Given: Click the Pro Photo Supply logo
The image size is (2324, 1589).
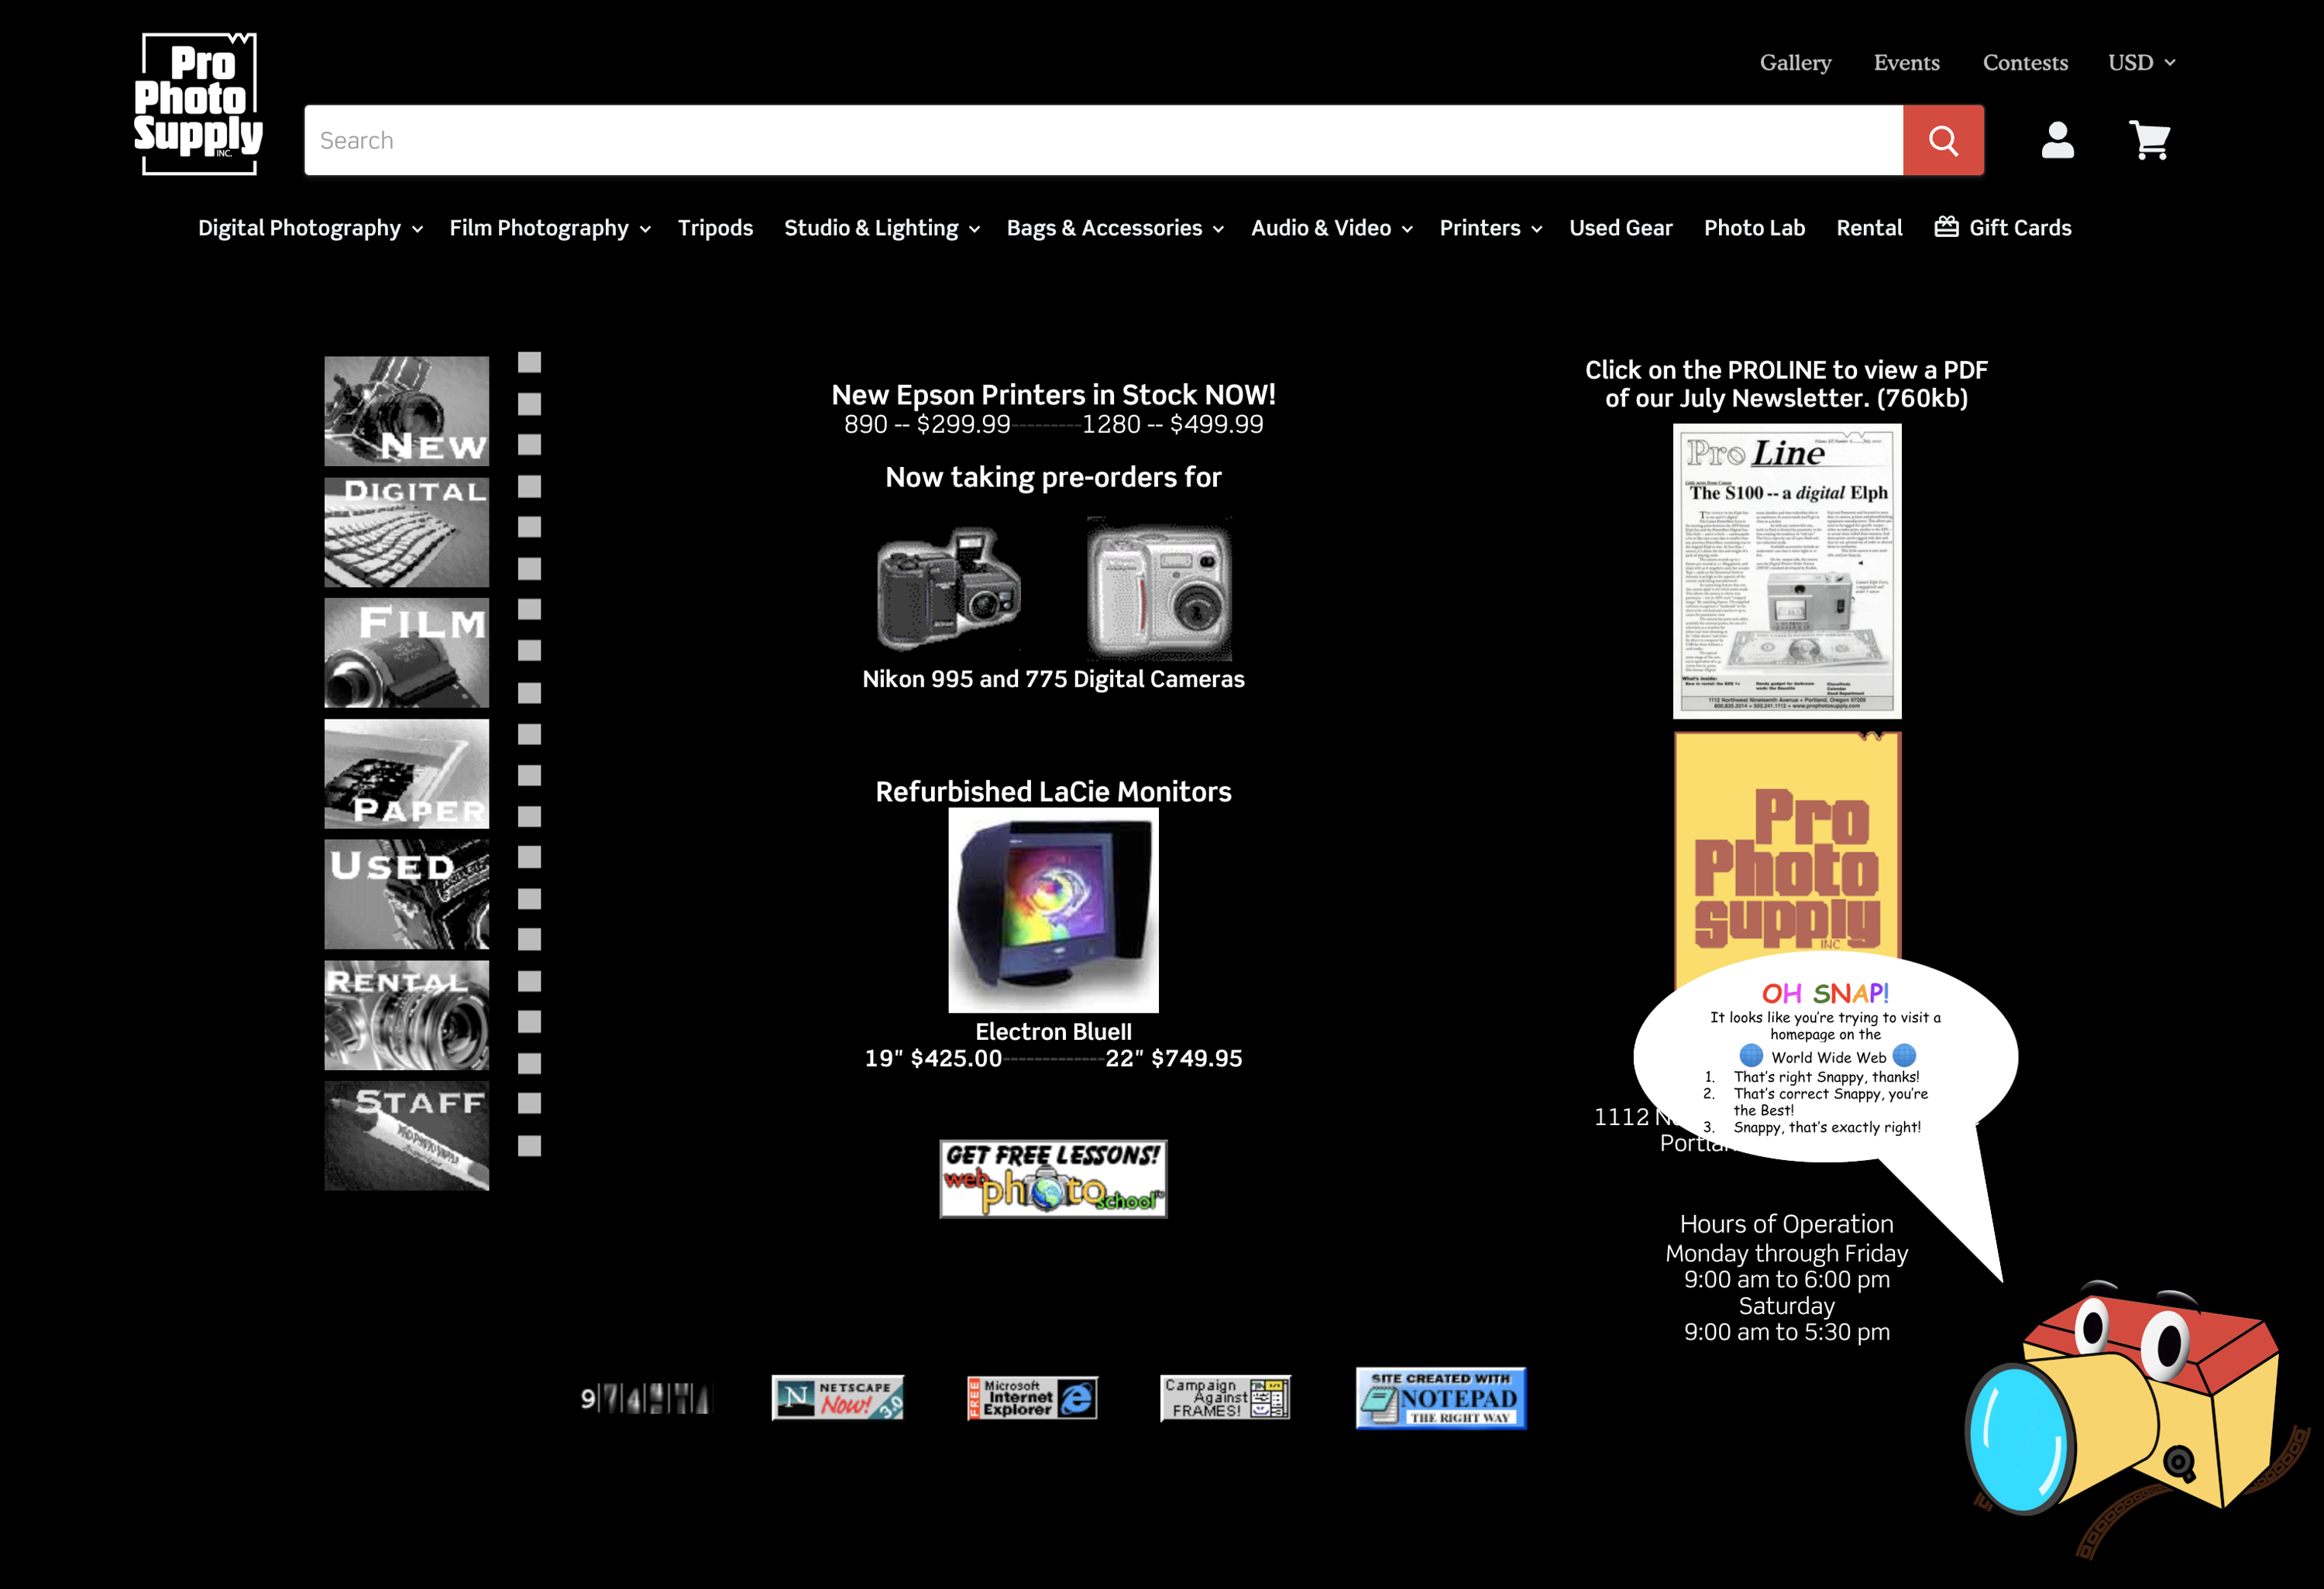Looking at the screenshot, I should [199, 104].
